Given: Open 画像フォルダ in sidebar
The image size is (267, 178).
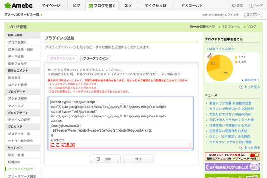Looking at the screenshot, I should coord(23,64).
